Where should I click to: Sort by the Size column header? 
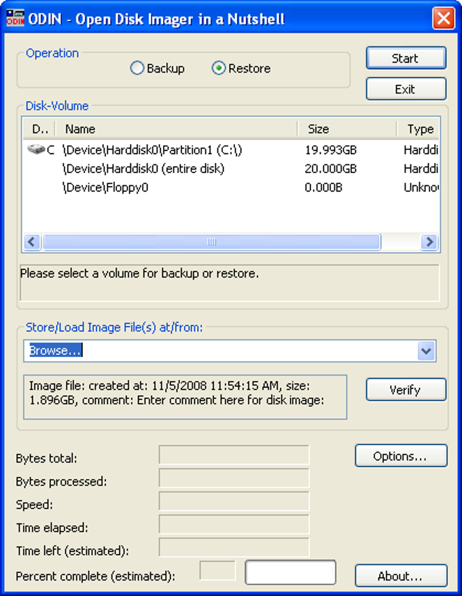point(347,129)
